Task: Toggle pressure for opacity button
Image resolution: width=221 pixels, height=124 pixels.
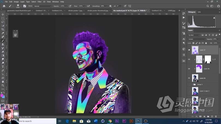Action: point(70,6)
